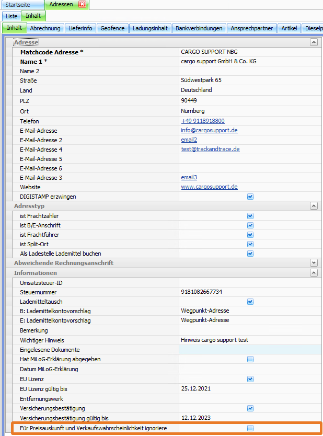Open the www.cargosupport.de website link
This screenshot has width=323, height=436.
[x=209, y=187]
